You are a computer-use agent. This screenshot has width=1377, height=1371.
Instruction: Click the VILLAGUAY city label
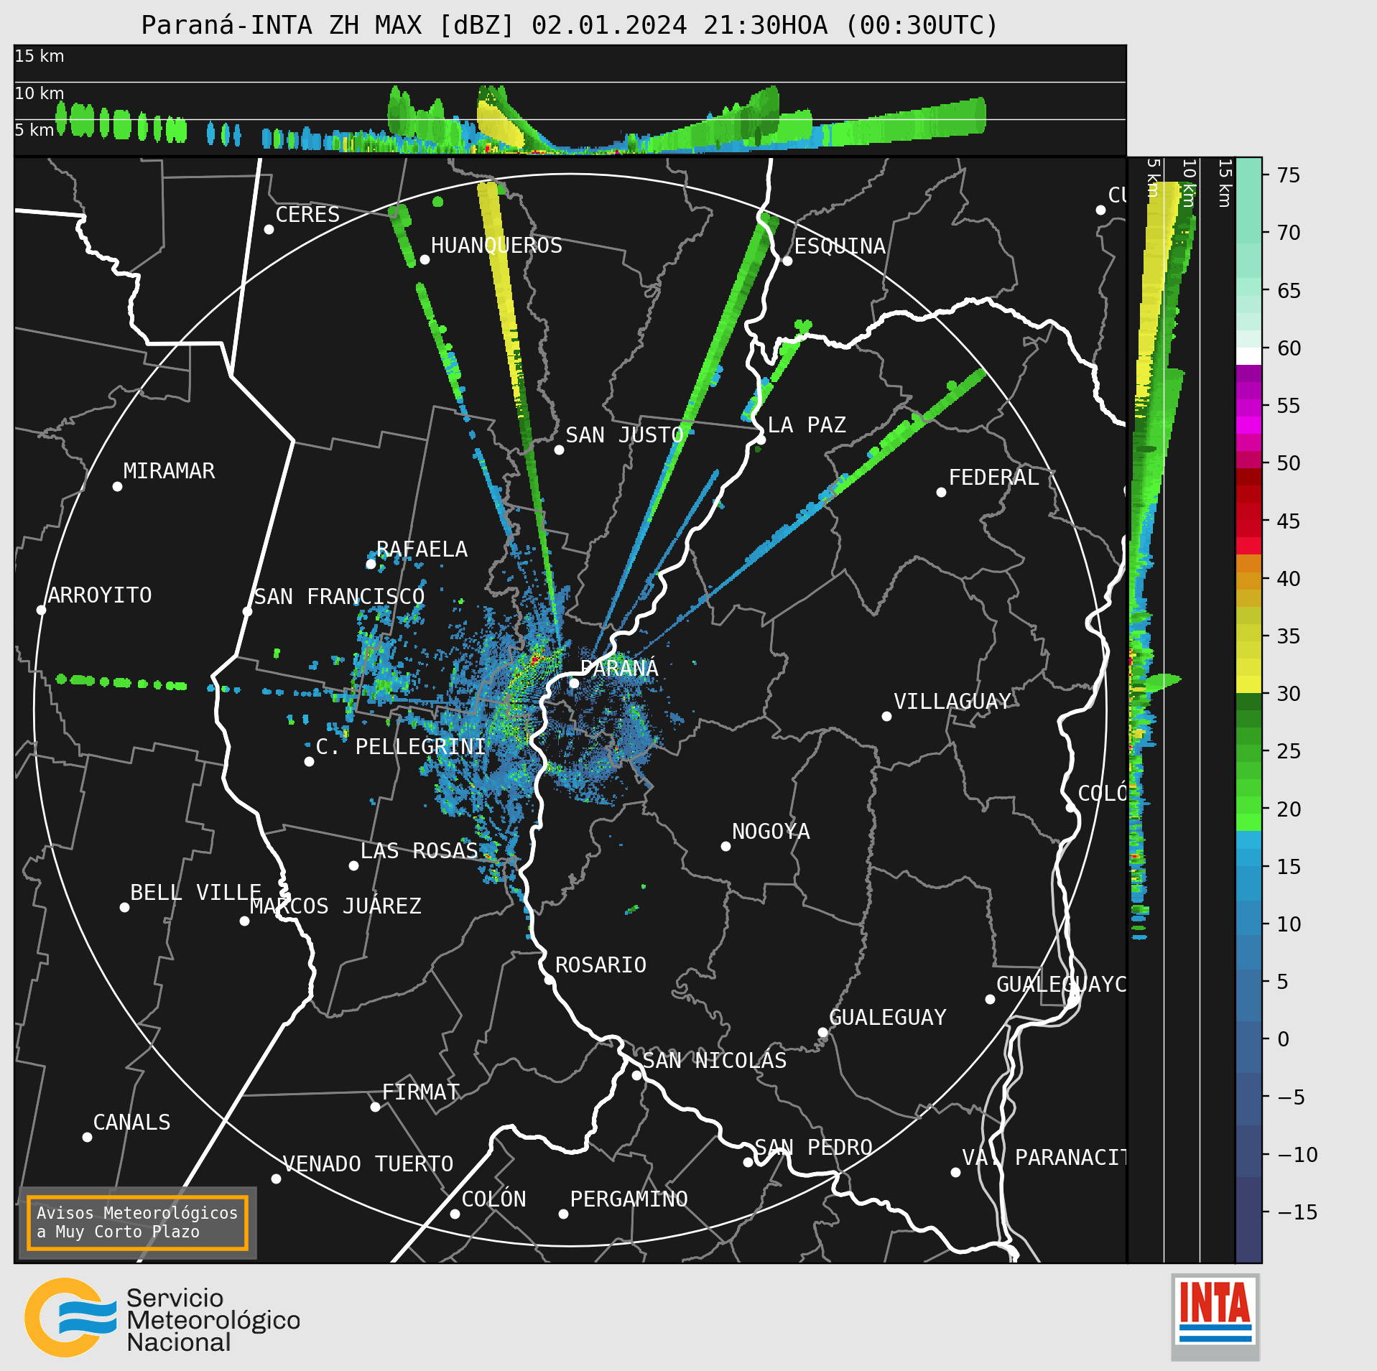click(x=952, y=701)
